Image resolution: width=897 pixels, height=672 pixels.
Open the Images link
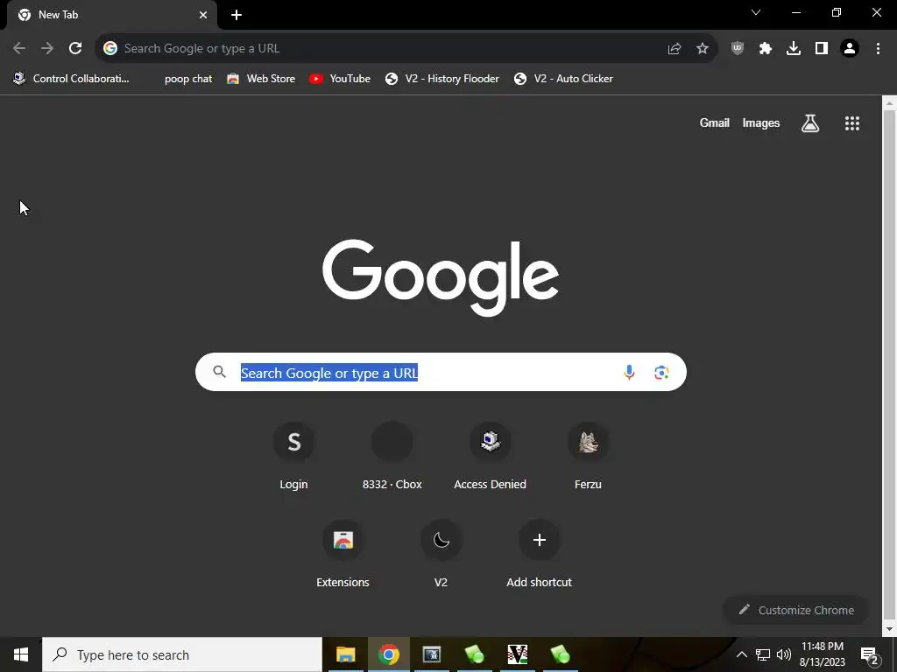point(761,122)
